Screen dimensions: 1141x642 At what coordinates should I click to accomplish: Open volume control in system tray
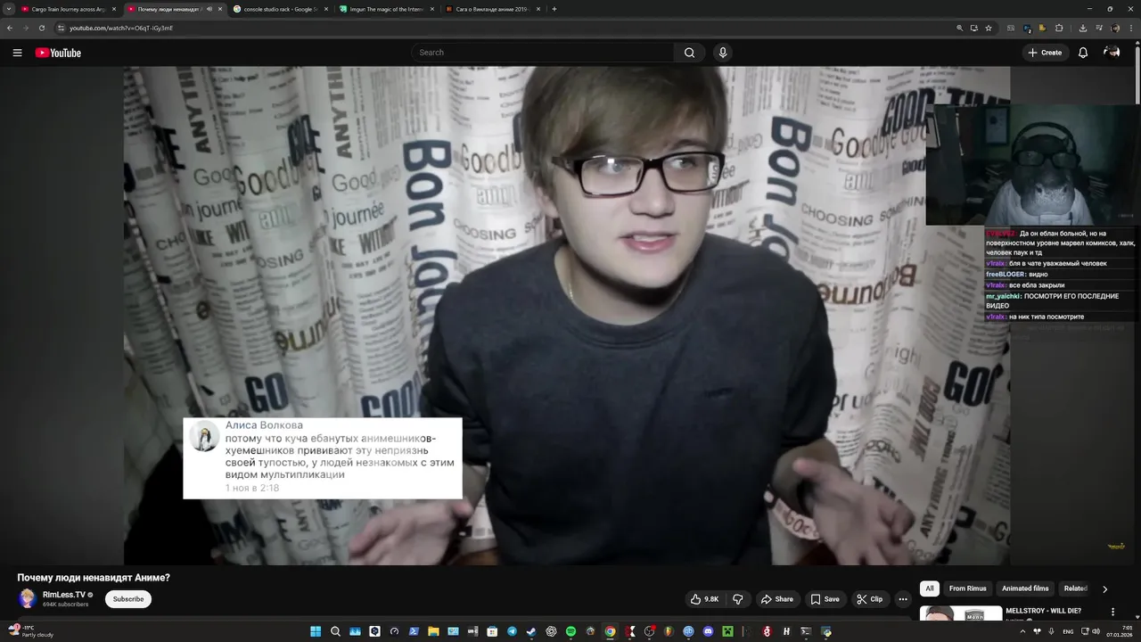pyautogui.click(x=1096, y=631)
